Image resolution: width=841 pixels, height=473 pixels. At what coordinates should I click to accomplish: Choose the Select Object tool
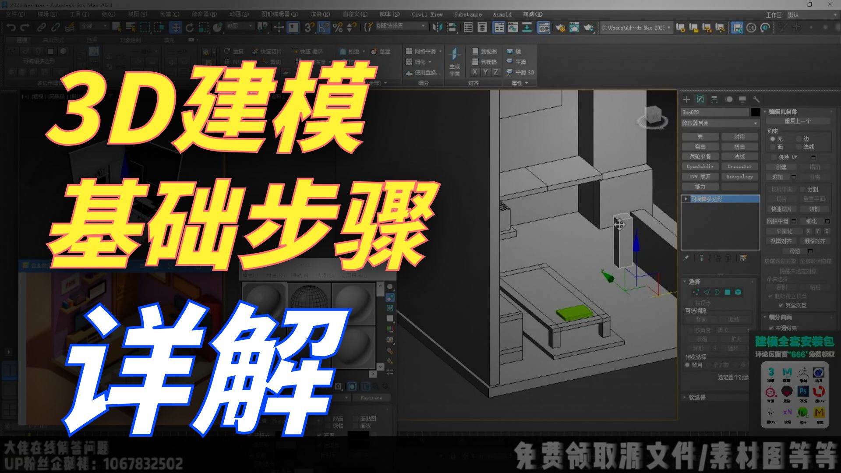pos(117,27)
